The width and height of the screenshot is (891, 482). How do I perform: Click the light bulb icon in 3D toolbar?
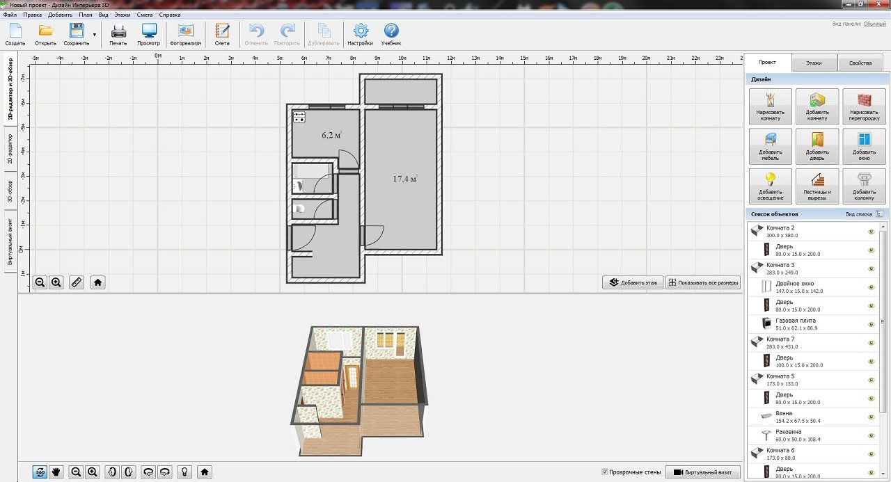pos(184,472)
